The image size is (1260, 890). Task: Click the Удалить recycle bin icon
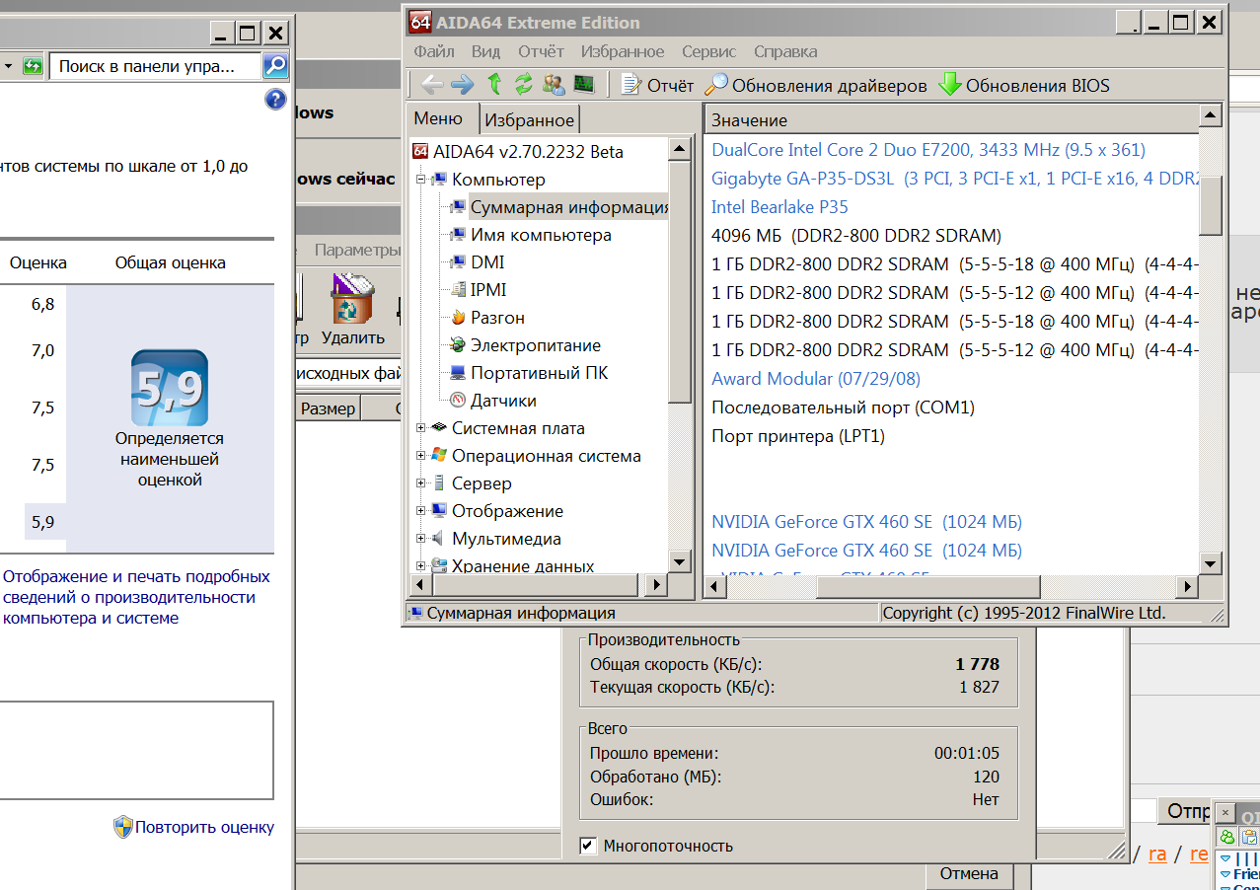(x=352, y=300)
